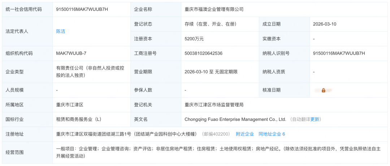Viewport: 390px width, 166px height.
Task: Click the 经营范围 label cell
Action: tap(27, 152)
